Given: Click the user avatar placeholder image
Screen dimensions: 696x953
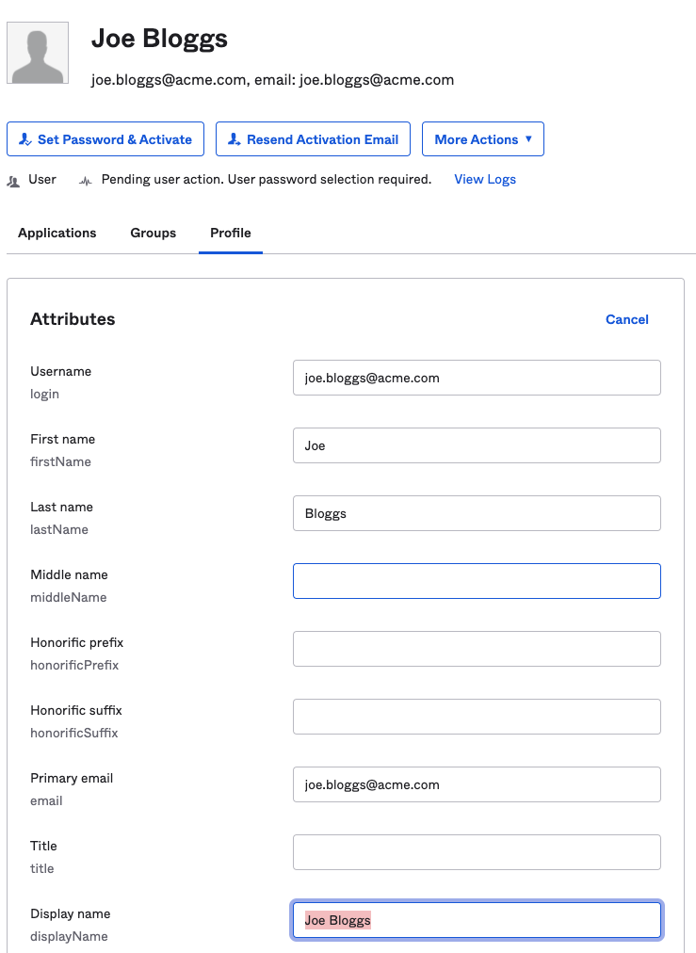Looking at the screenshot, I should pos(38,53).
